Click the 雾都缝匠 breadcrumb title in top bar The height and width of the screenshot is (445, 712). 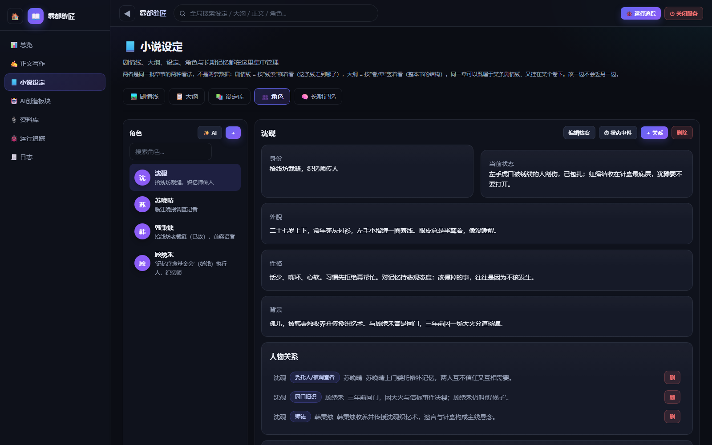153,13
